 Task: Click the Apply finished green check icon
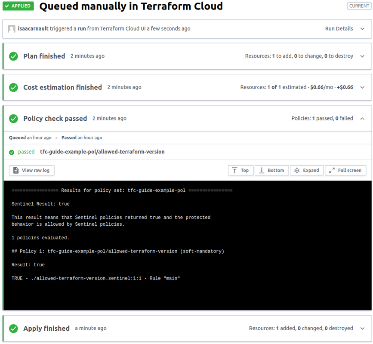[x=14, y=329]
